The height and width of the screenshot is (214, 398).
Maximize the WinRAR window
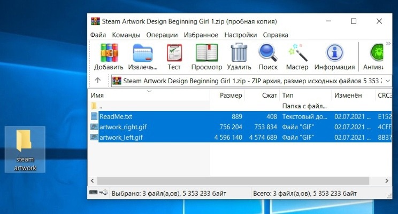tap(354, 21)
